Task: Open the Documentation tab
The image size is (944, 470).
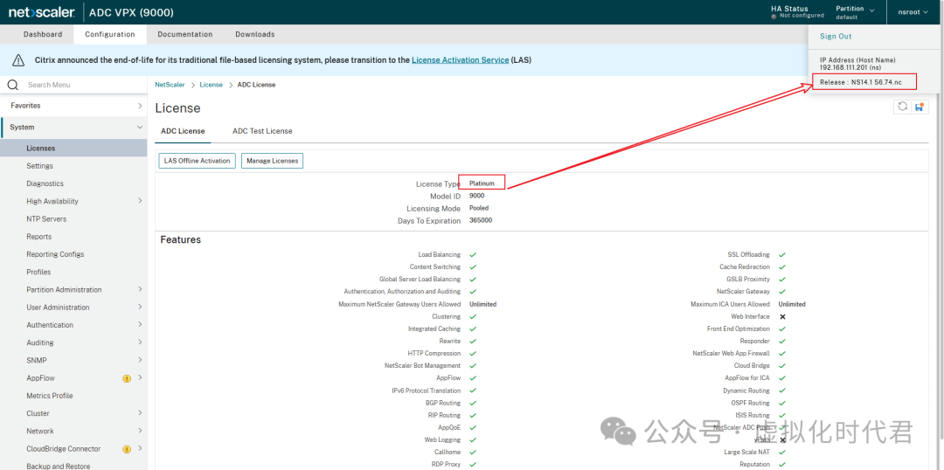Action: [184, 34]
